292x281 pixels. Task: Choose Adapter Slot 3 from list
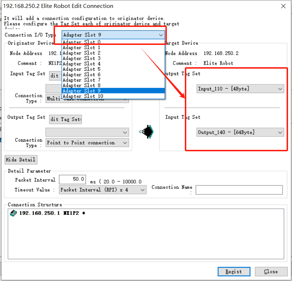click(82, 58)
